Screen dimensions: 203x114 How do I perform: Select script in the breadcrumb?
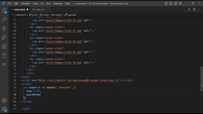click(46, 15)
